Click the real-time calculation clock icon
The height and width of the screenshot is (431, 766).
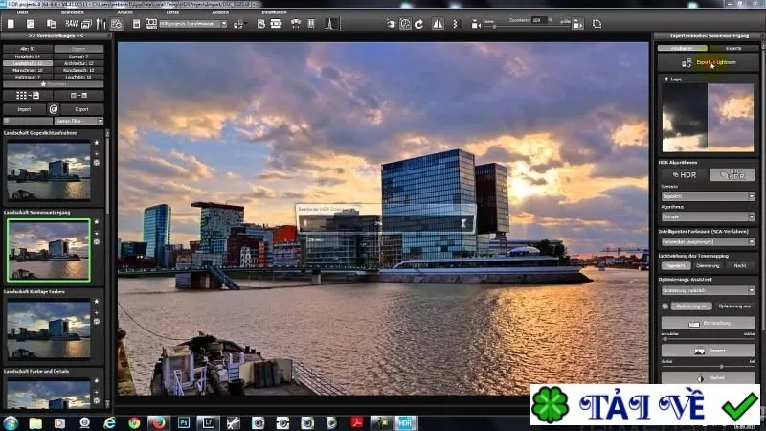coord(405,23)
